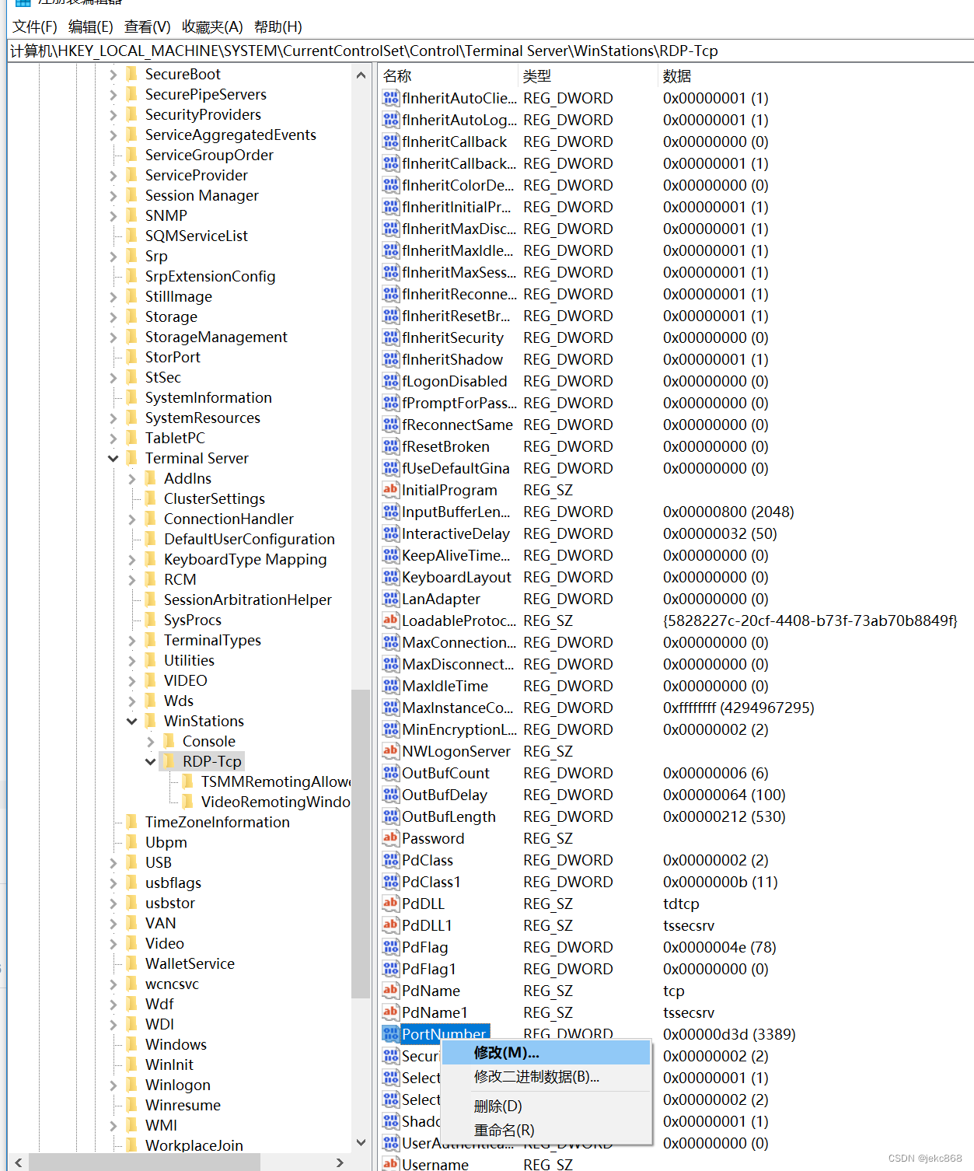Click the LoadableProtocol REG_SZ icon
This screenshot has width=974, height=1171.
point(391,620)
